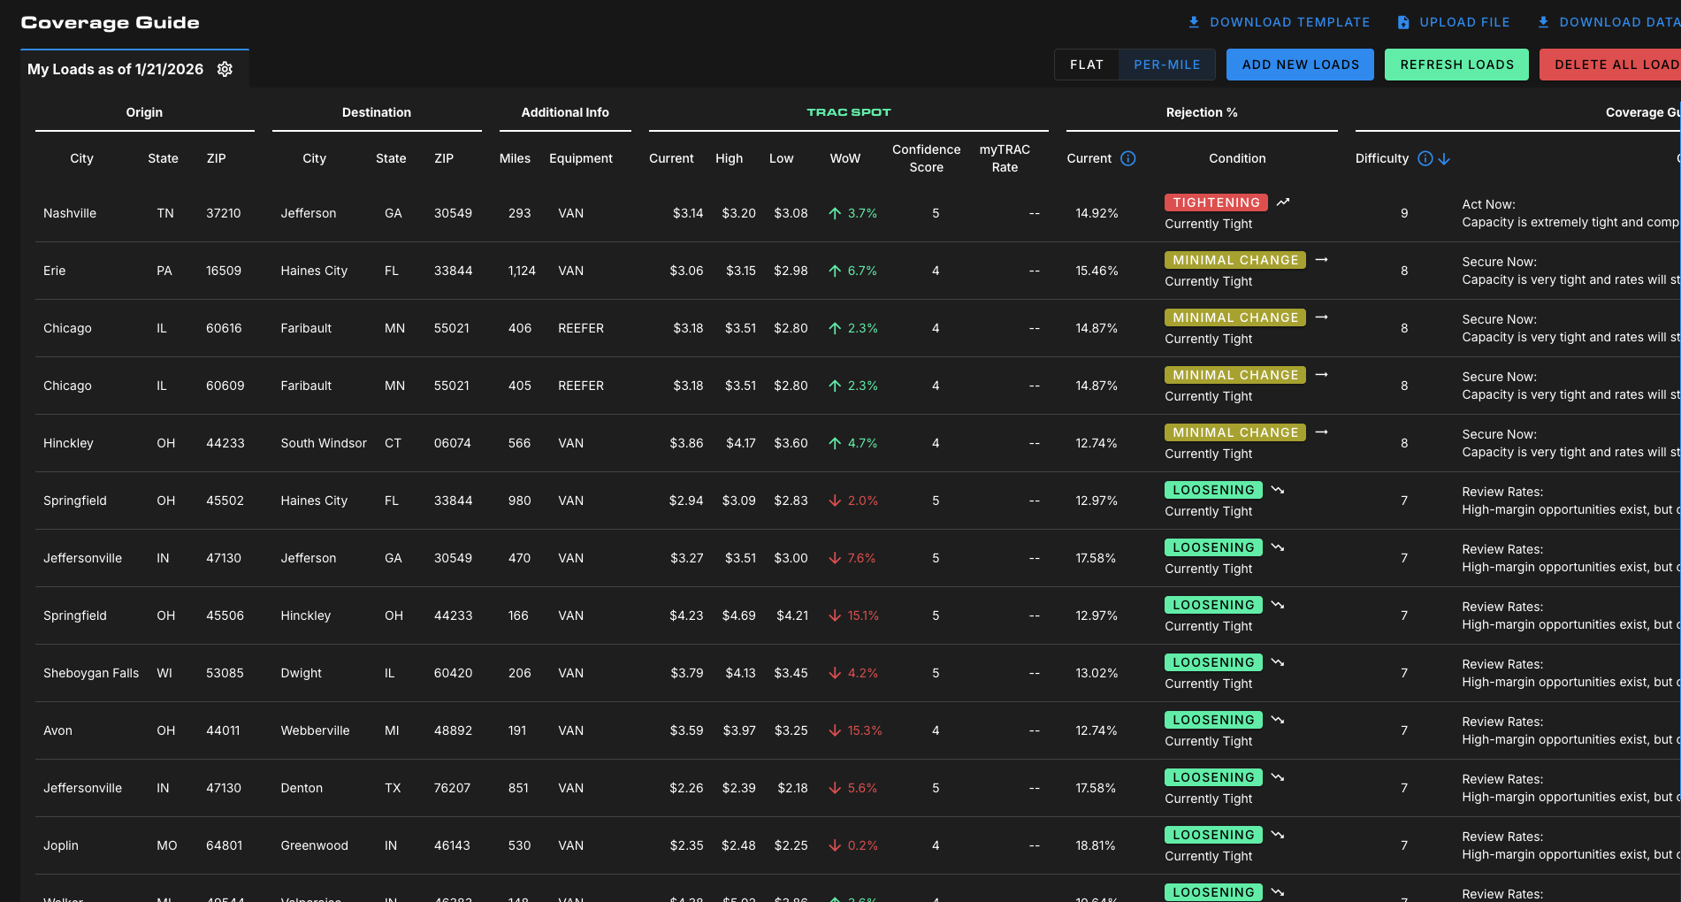Screen dimensions: 1681x902
Task: Click the Tightening badge for Nashville
Action: tap(1216, 203)
